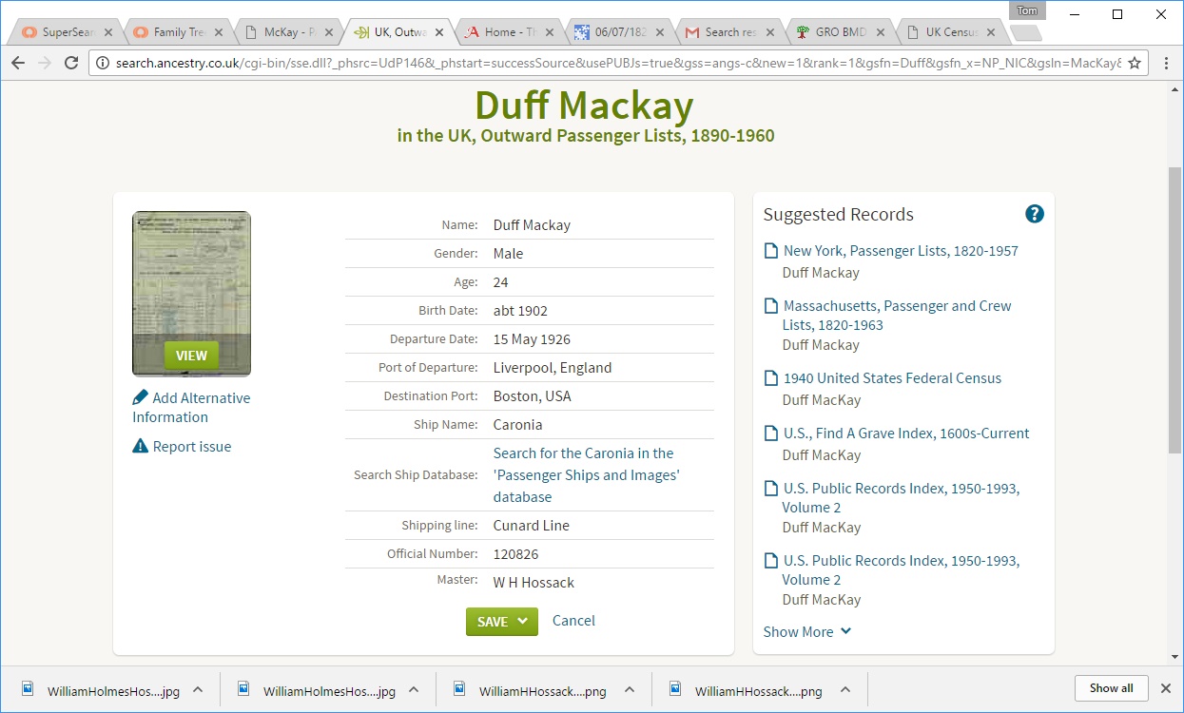Click the warning icon beside Report issue
This screenshot has height=713, width=1184.
pyautogui.click(x=141, y=446)
